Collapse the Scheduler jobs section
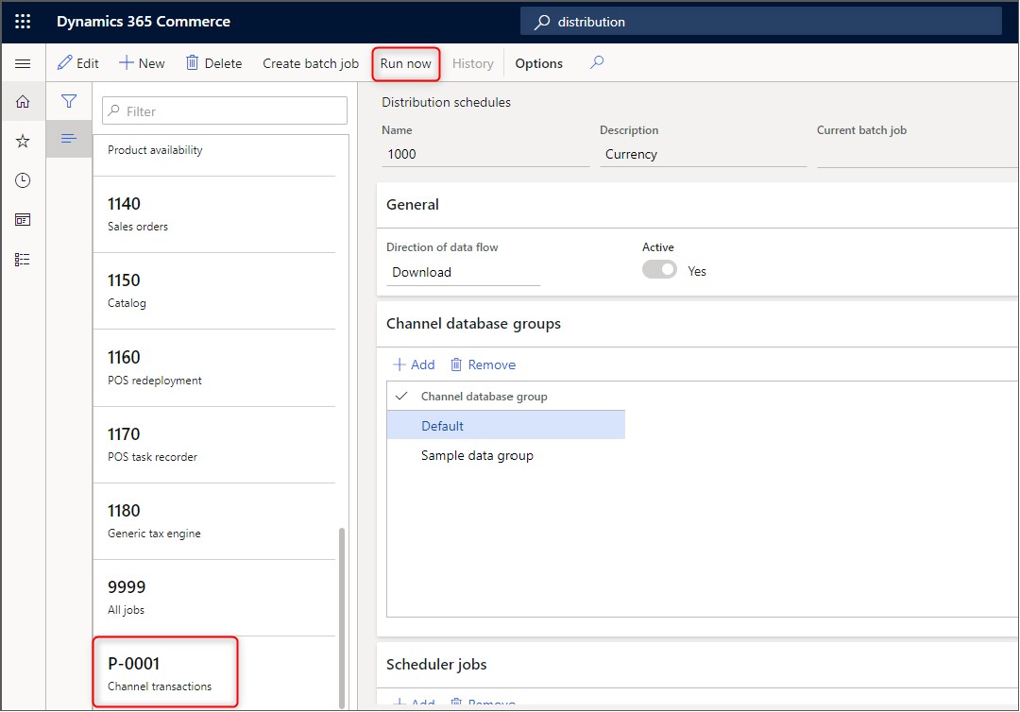Viewport: 1020px width, 712px height. click(x=697, y=665)
